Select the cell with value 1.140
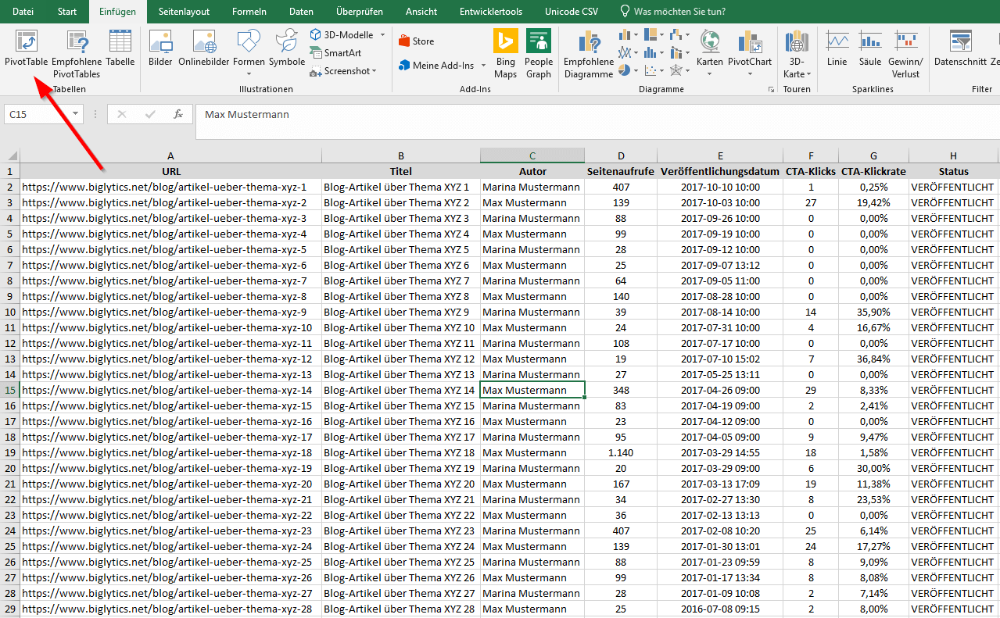Image resolution: width=1000 pixels, height=618 pixels. (621, 452)
